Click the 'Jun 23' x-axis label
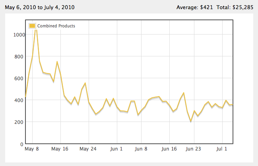This screenshot has height=166, width=258. pos(194,149)
